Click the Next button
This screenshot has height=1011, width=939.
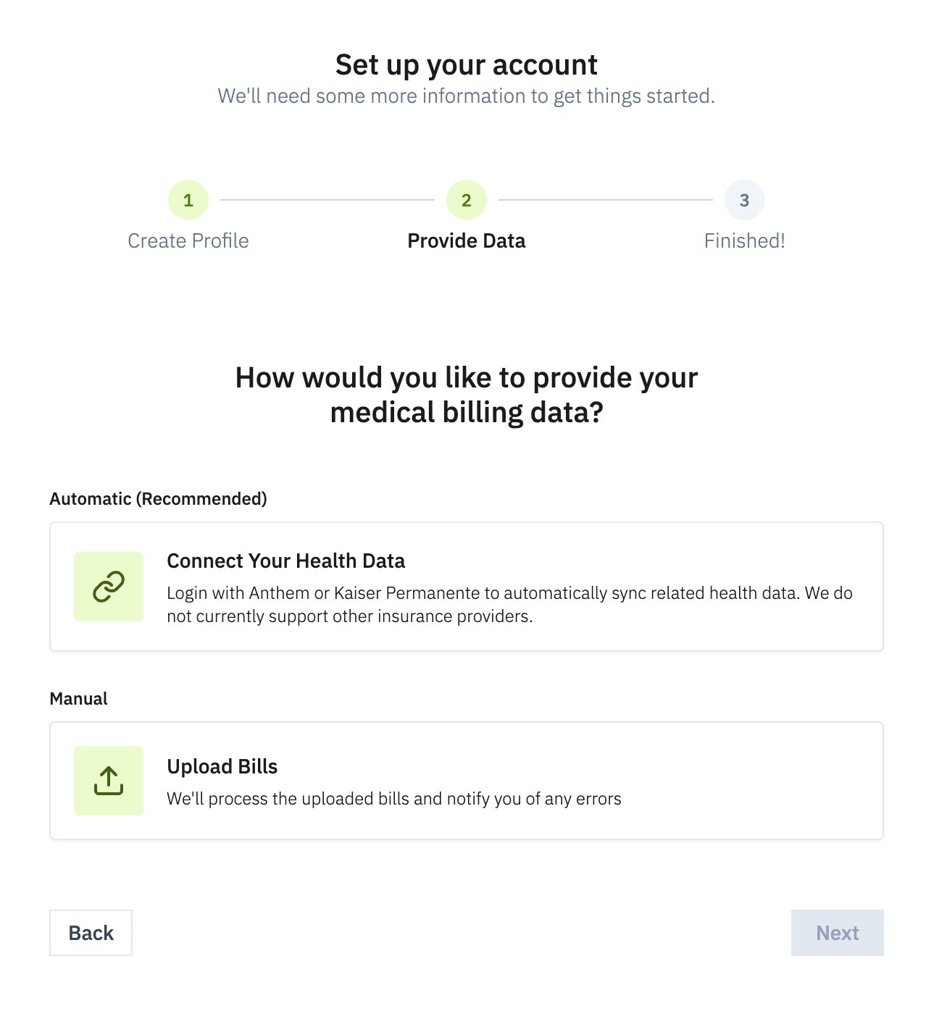pos(838,933)
